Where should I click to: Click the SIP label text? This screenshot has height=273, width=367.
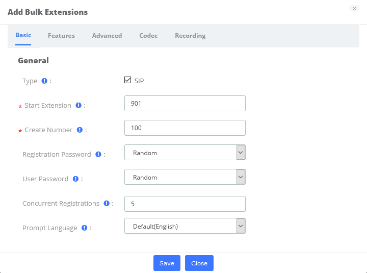point(139,81)
